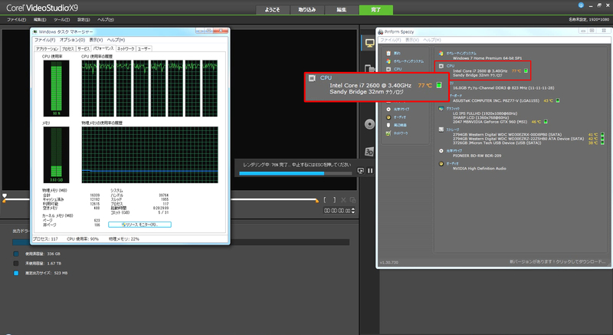
Task: Open VideoStudio help globe icon
Action: [581, 5]
